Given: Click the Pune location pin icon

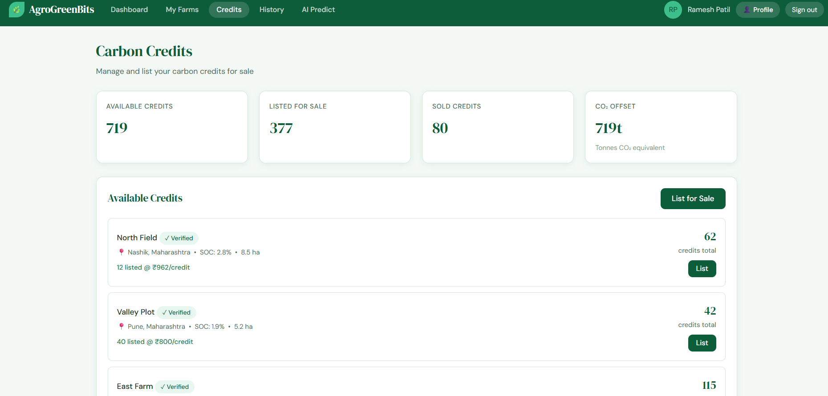Looking at the screenshot, I should coord(121,326).
